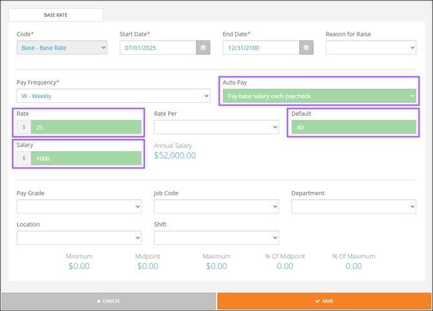Switch to the BASE RATE tab

tap(56, 15)
